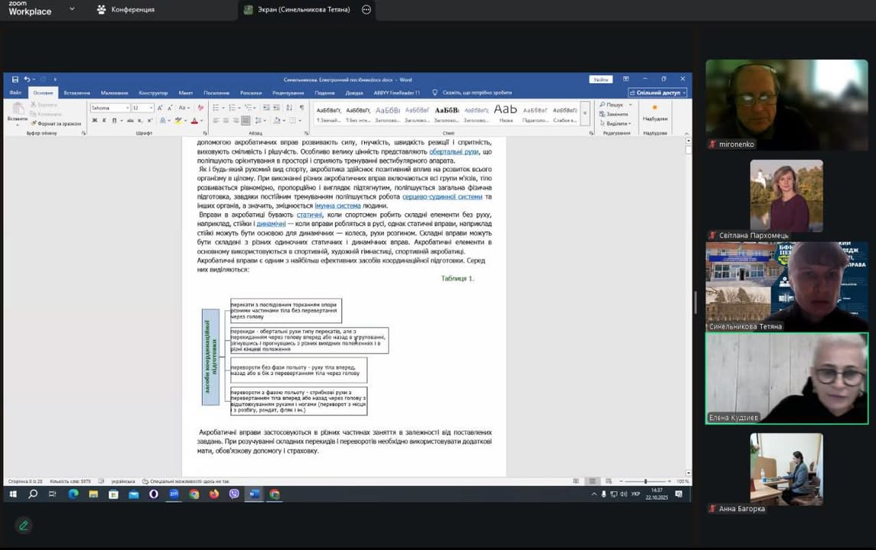Switch to the Рецензування ribbon tab
The width and height of the screenshot is (876, 550).
pos(288,93)
